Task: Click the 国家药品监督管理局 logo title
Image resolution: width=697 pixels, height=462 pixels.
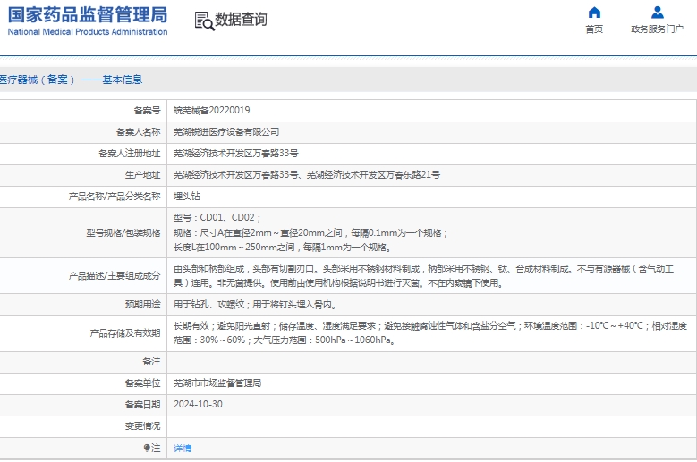Action: point(88,14)
